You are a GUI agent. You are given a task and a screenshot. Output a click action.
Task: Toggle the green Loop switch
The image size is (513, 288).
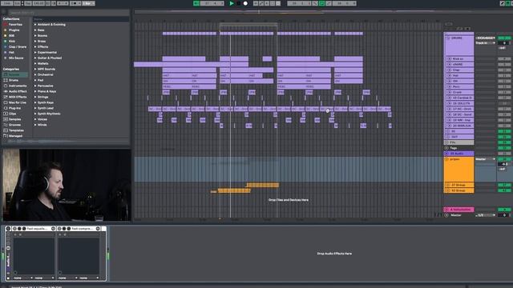click(322, 3)
